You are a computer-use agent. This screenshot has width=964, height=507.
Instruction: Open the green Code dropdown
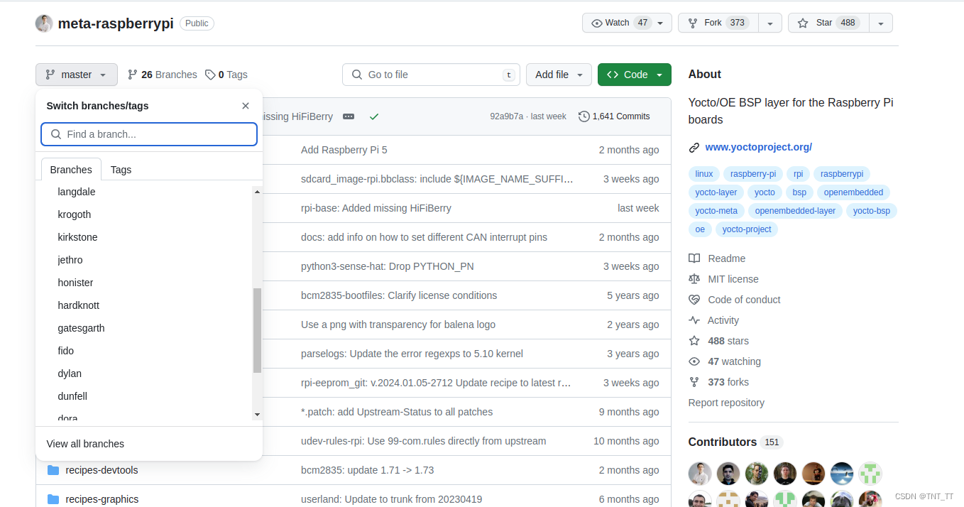pyautogui.click(x=635, y=75)
